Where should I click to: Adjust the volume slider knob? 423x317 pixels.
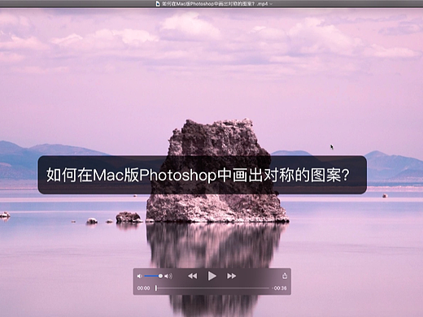(x=160, y=276)
